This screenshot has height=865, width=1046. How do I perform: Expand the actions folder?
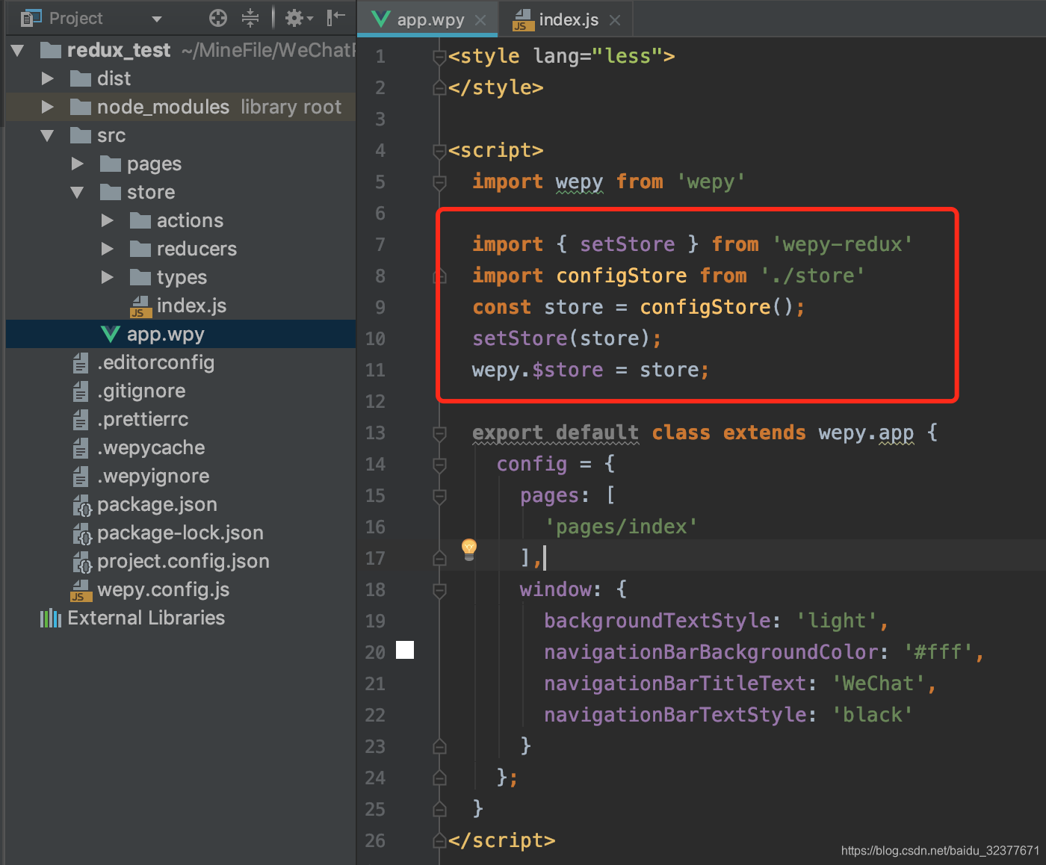coord(108,220)
